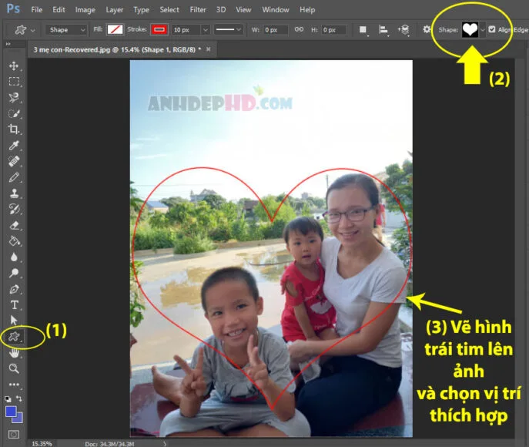Expand the collapsed toolbar double-arrow

tap(8, 44)
